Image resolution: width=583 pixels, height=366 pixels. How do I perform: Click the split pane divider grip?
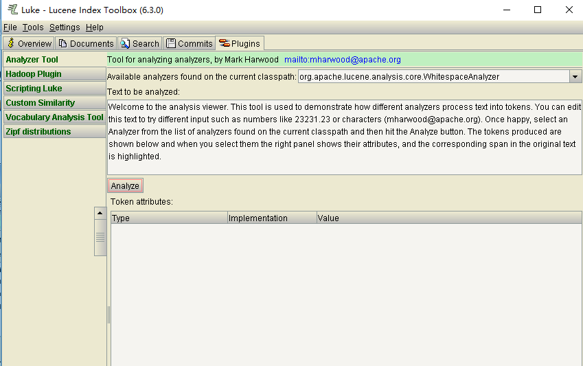pyautogui.click(x=108, y=314)
